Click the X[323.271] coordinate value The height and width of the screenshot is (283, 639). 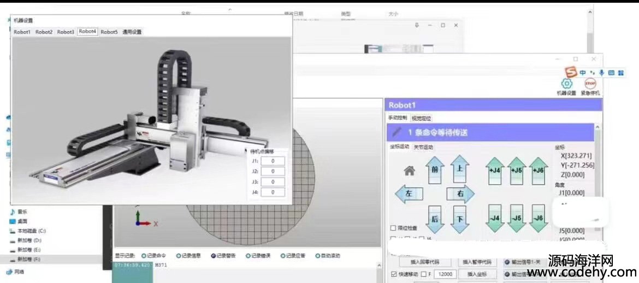point(576,156)
